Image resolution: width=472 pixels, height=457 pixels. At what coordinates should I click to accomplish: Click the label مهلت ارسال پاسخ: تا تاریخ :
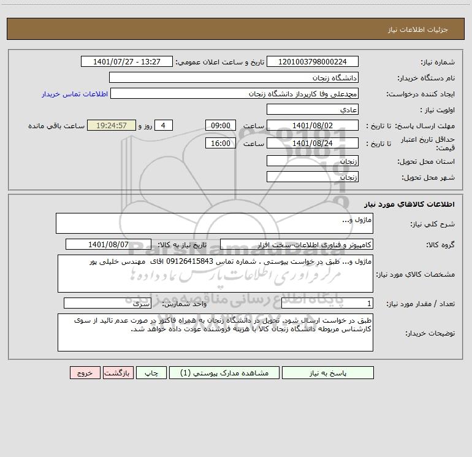click(411, 126)
